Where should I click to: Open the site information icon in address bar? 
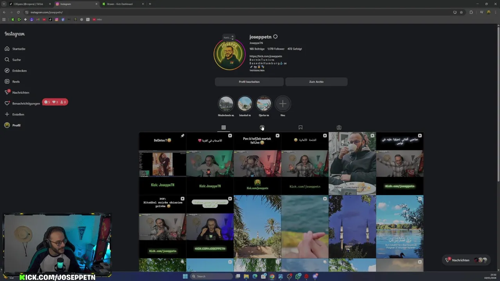[27, 12]
